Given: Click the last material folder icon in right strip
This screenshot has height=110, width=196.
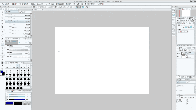Looking at the screenshot, I should [174, 34].
